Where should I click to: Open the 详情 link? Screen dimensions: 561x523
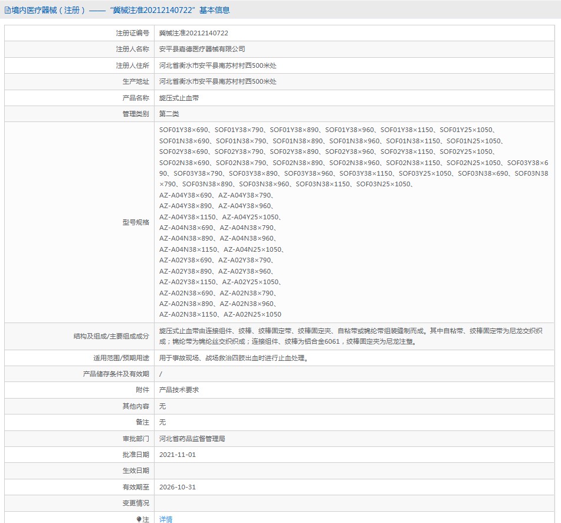click(166, 519)
